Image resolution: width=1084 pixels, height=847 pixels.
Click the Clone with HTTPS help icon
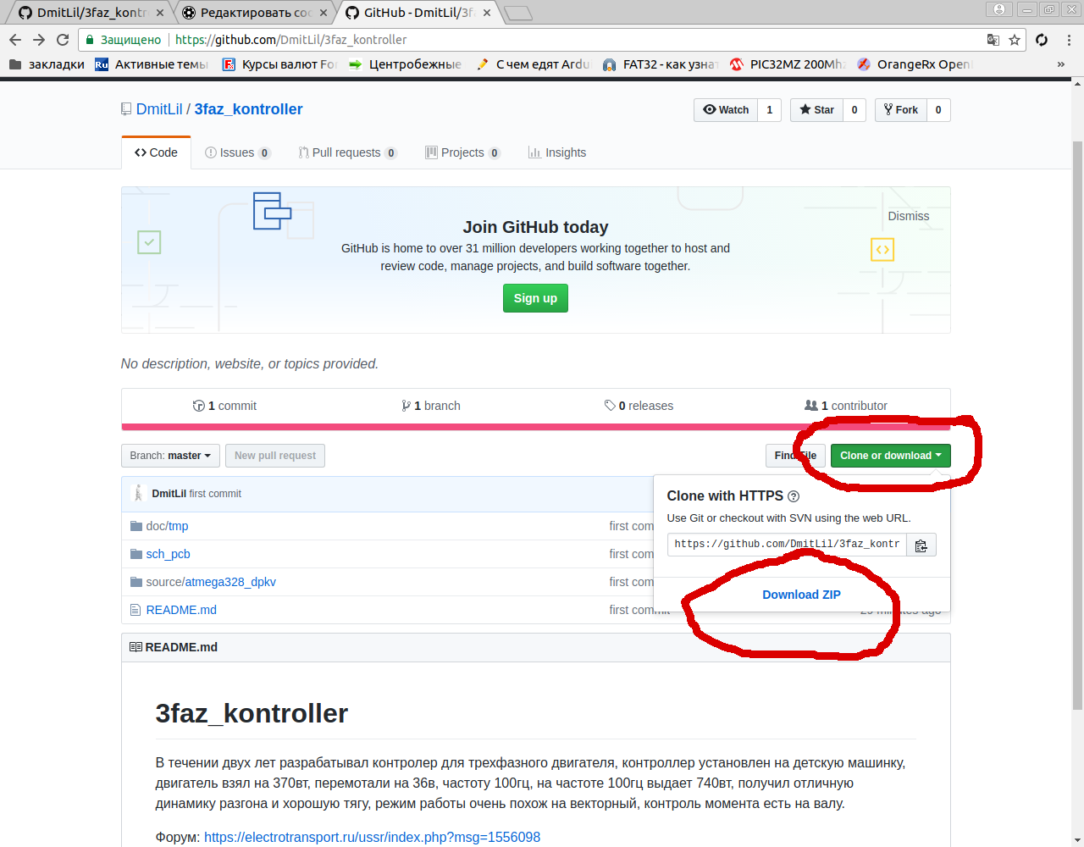(794, 496)
